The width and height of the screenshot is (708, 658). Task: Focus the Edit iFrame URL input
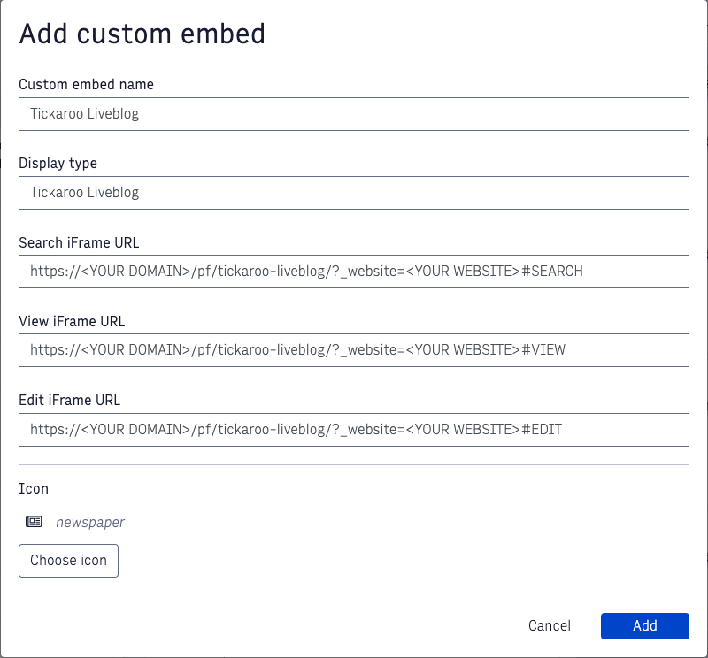click(x=353, y=430)
